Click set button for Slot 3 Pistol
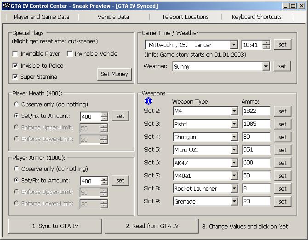Viewport: 308px width, 240px height. pyautogui.click(x=282, y=124)
